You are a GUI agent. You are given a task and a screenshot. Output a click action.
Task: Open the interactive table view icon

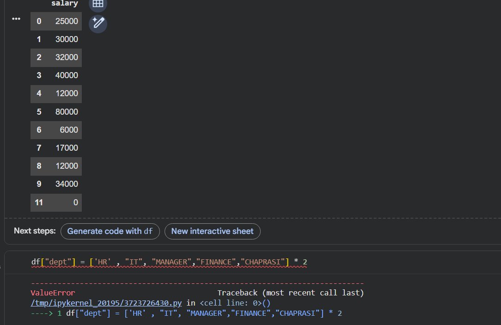(x=98, y=4)
